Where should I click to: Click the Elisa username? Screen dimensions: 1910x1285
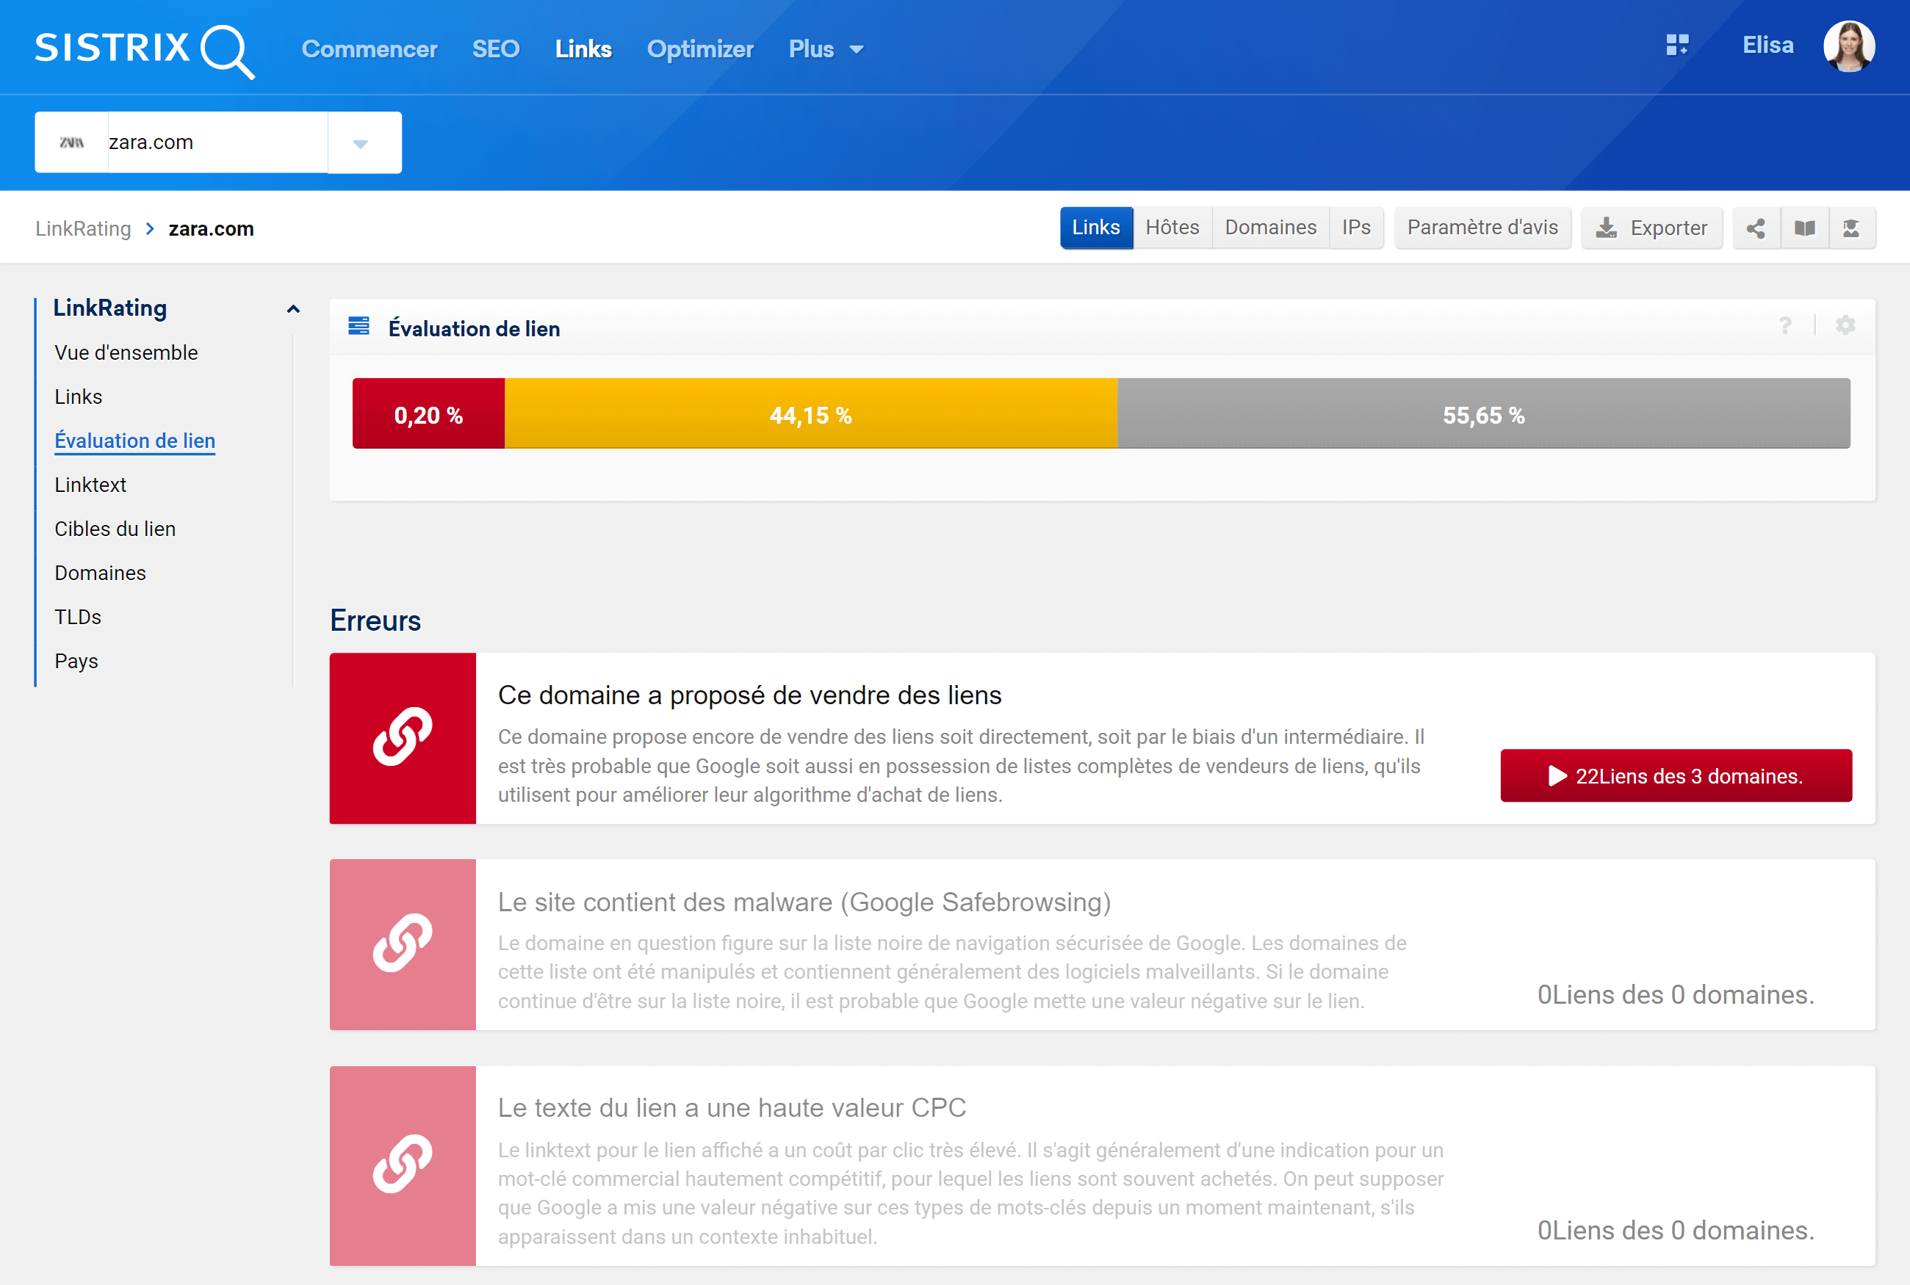pyautogui.click(x=1767, y=45)
